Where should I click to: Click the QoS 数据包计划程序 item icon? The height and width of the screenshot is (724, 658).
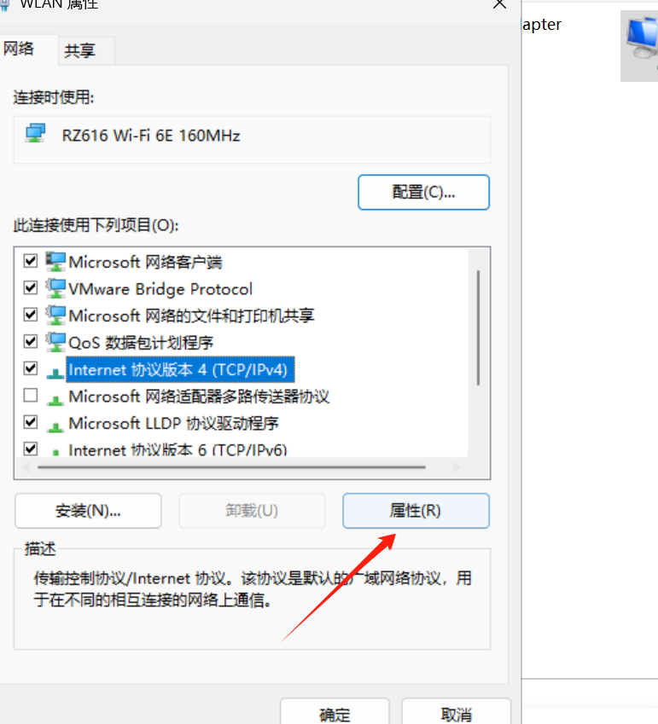click(x=55, y=342)
